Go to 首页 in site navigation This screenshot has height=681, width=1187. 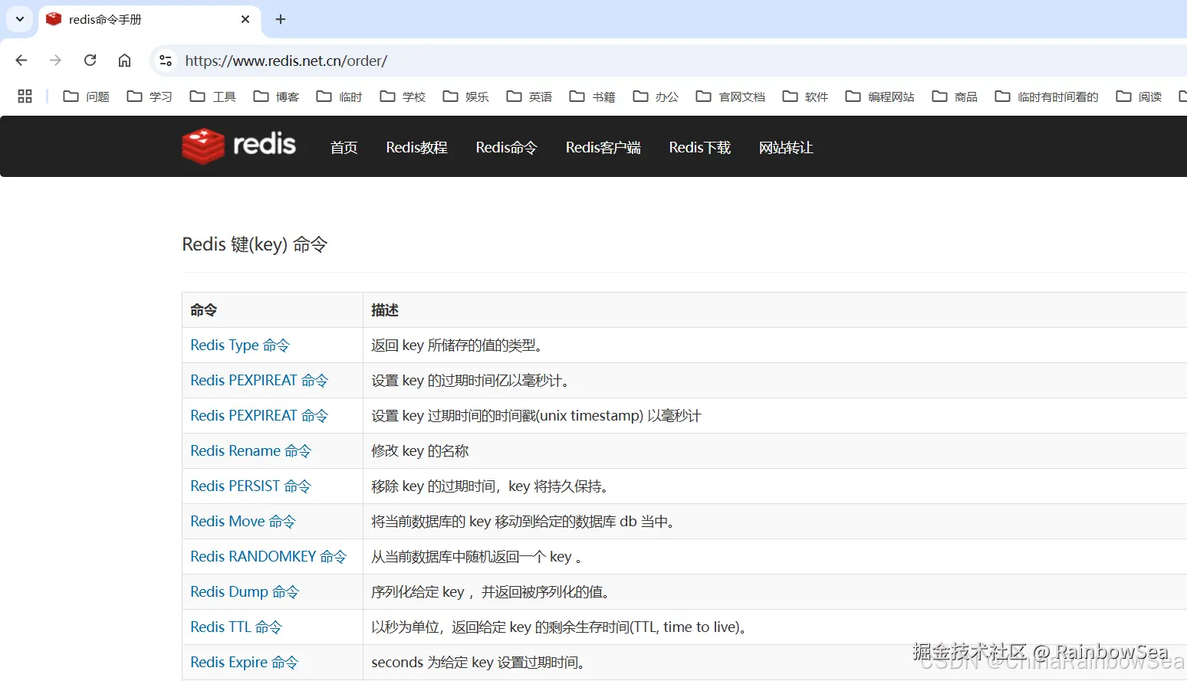344,147
